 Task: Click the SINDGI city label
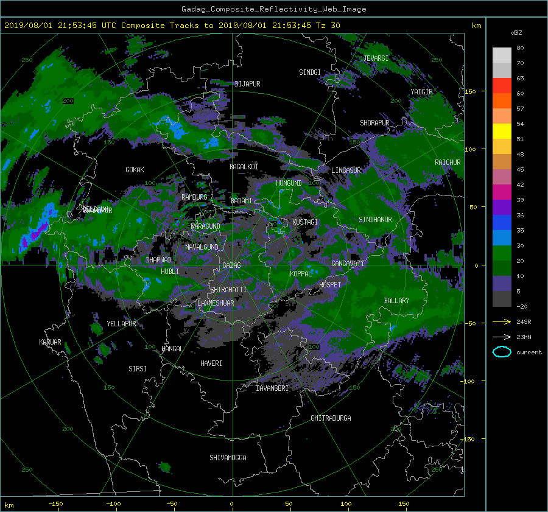pos(310,72)
